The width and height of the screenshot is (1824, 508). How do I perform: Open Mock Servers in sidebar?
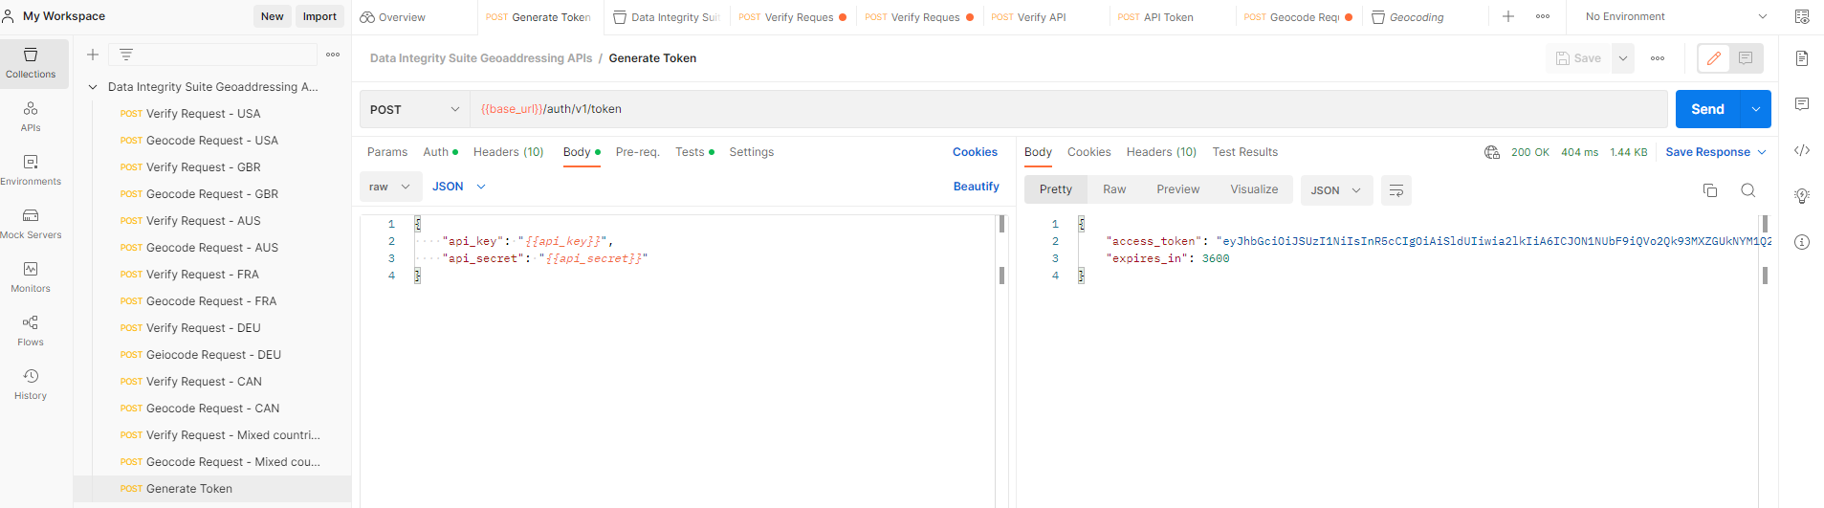pos(31,223)
